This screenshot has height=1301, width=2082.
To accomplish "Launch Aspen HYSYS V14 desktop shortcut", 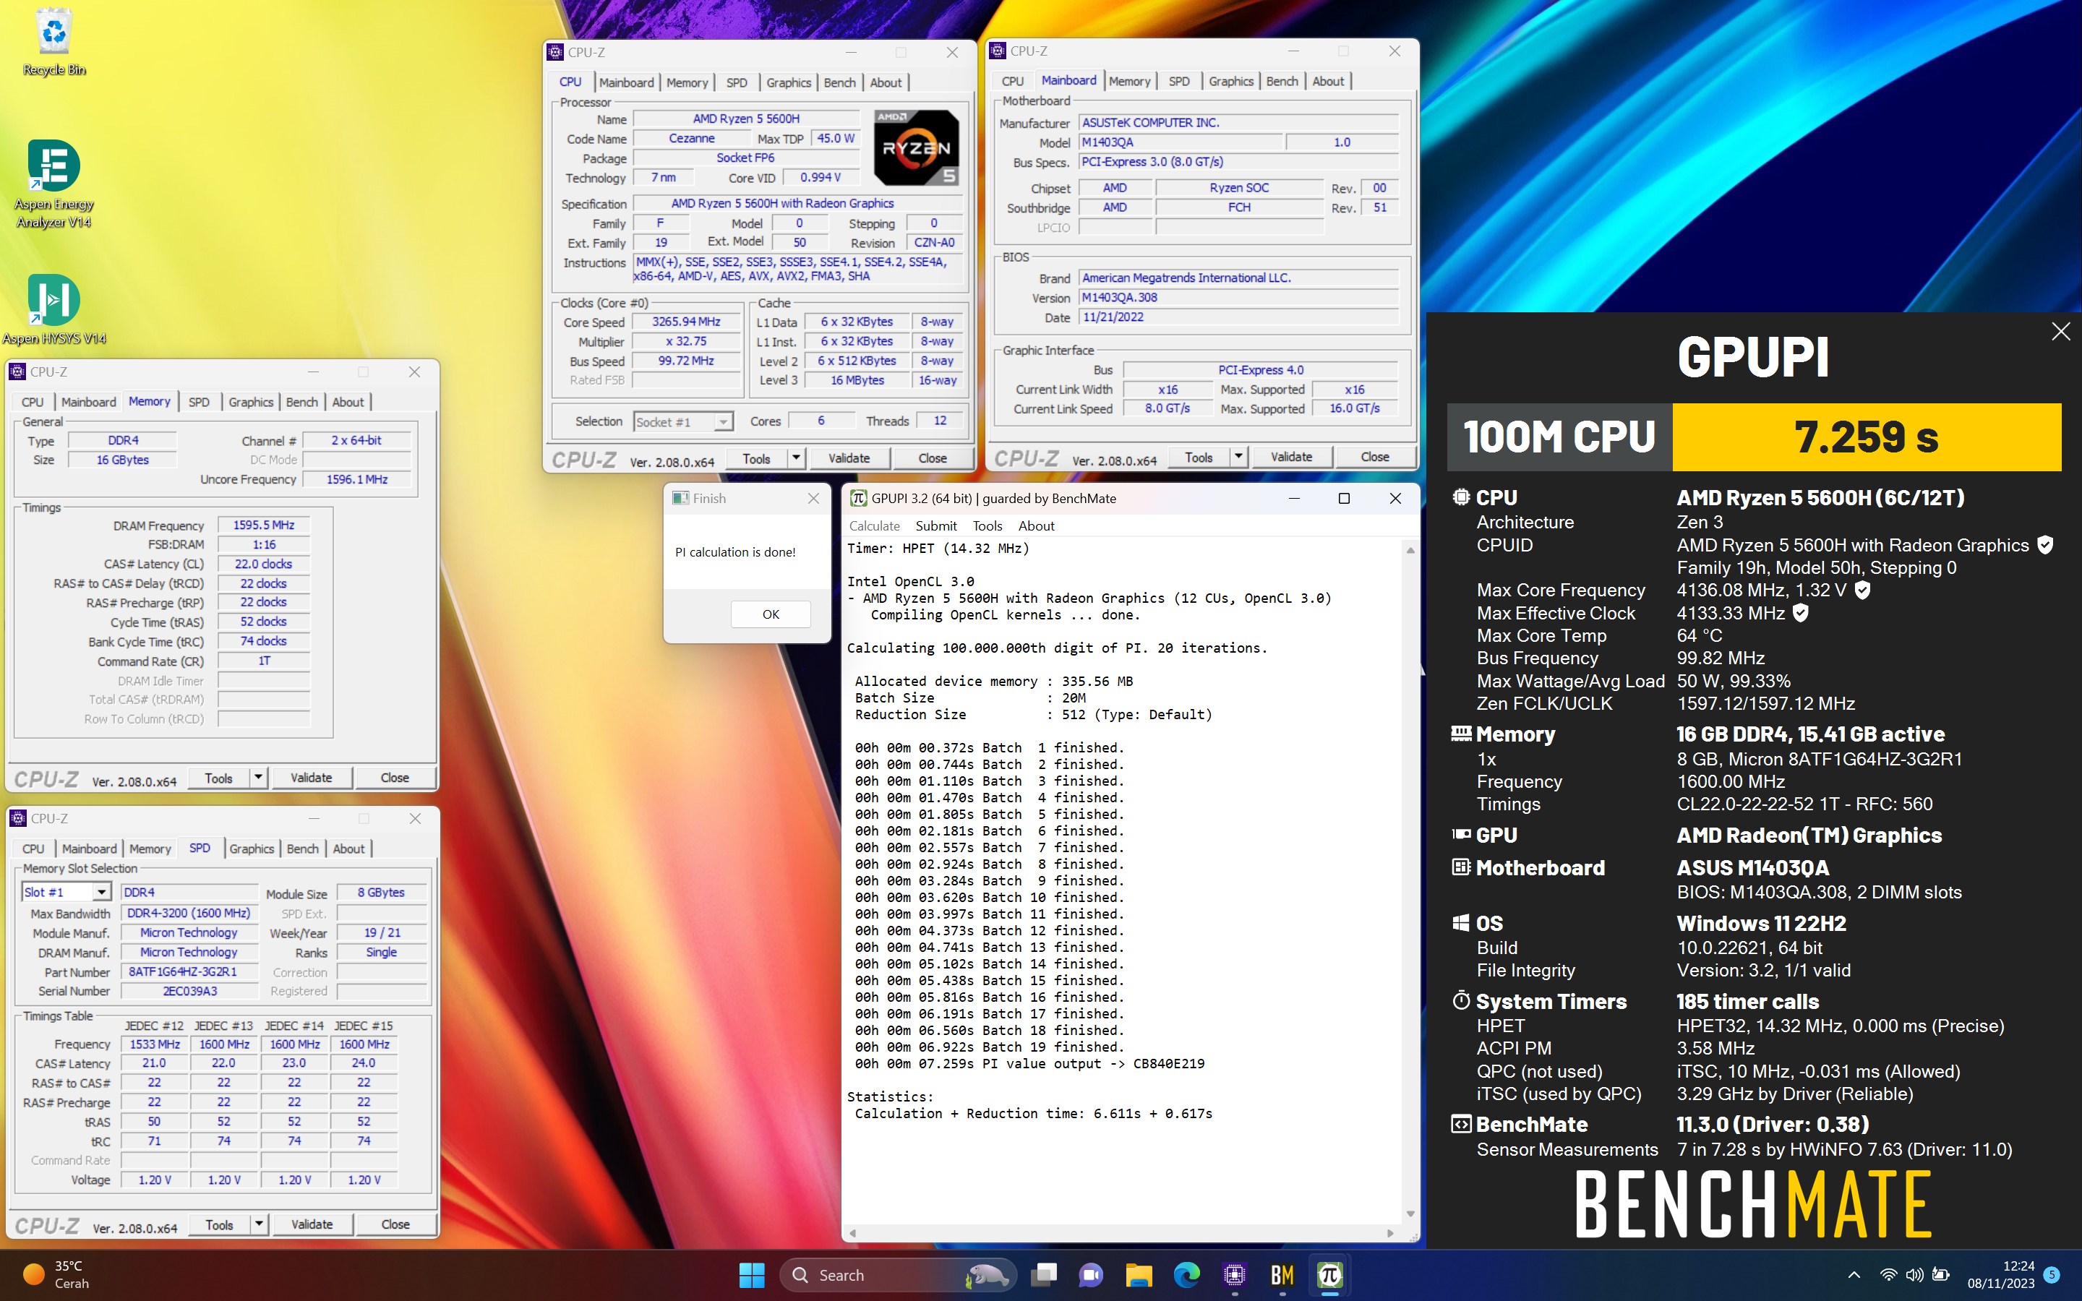I will click(x=53, y=310).
